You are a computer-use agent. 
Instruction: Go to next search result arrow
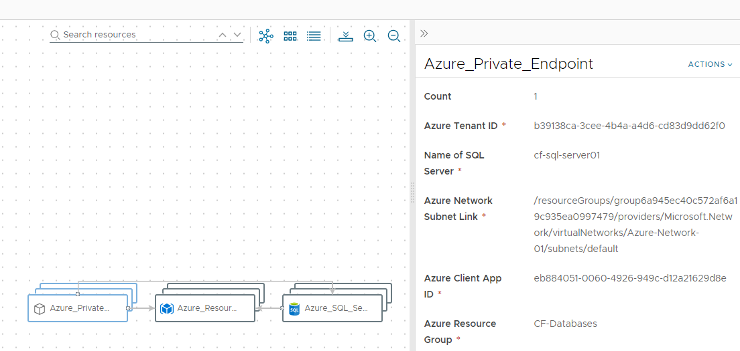click(237, 35)
